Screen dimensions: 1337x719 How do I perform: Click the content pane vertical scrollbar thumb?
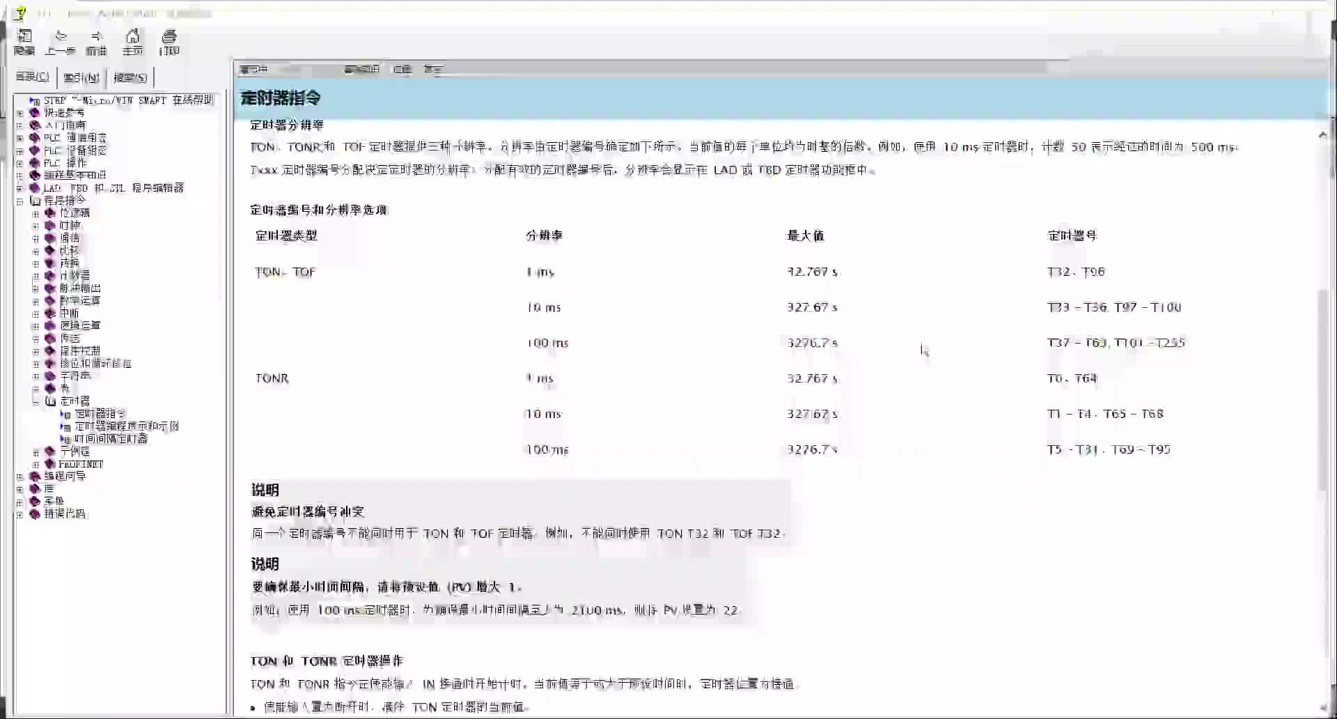point(1322,390)
